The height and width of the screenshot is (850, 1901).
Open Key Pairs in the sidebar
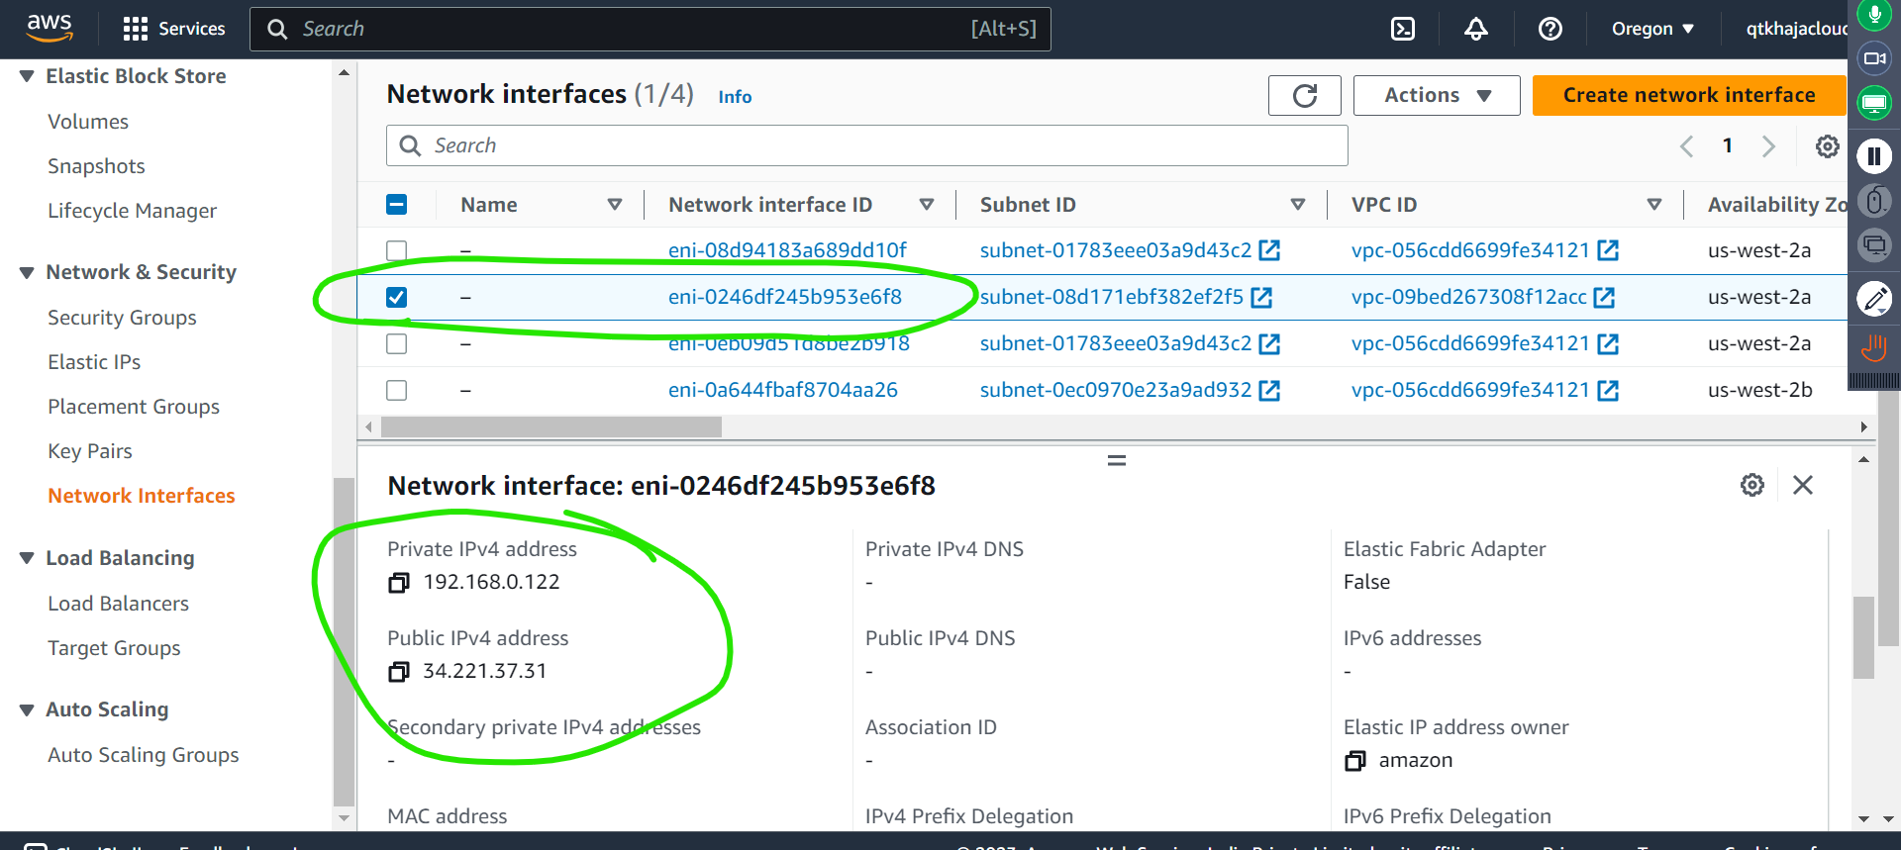coord(90,451)
